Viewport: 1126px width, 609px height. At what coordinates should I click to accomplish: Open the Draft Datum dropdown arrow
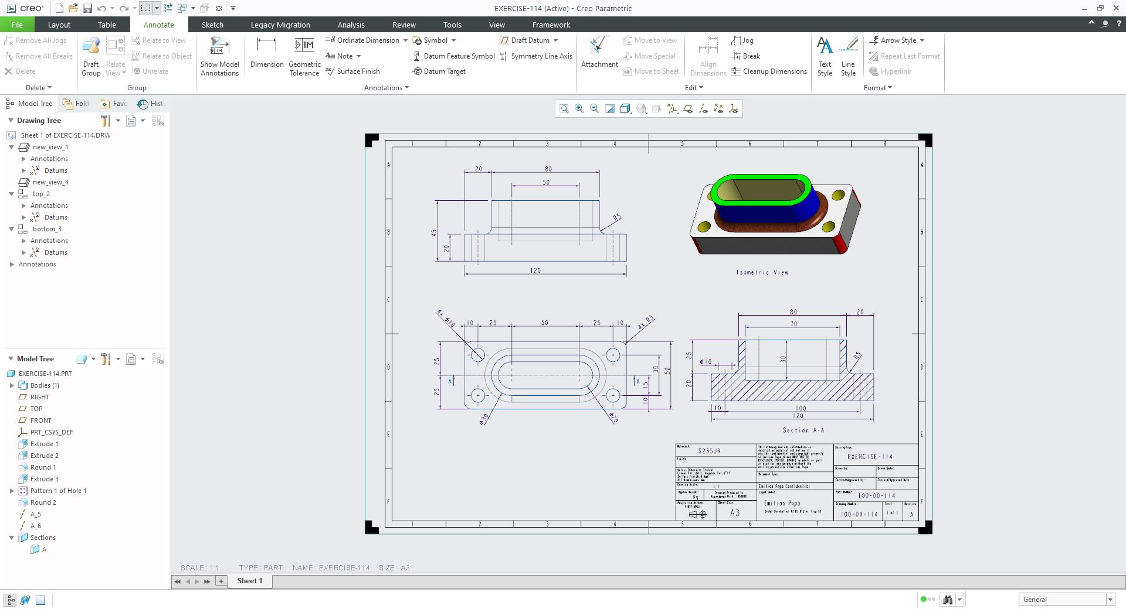click(555, 40)
